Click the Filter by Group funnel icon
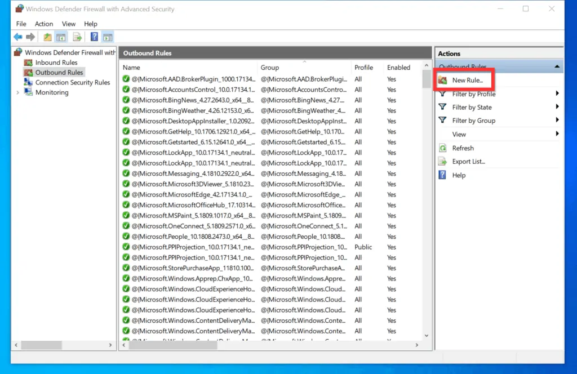The image size is (577, 374). [x=442, y=121]
